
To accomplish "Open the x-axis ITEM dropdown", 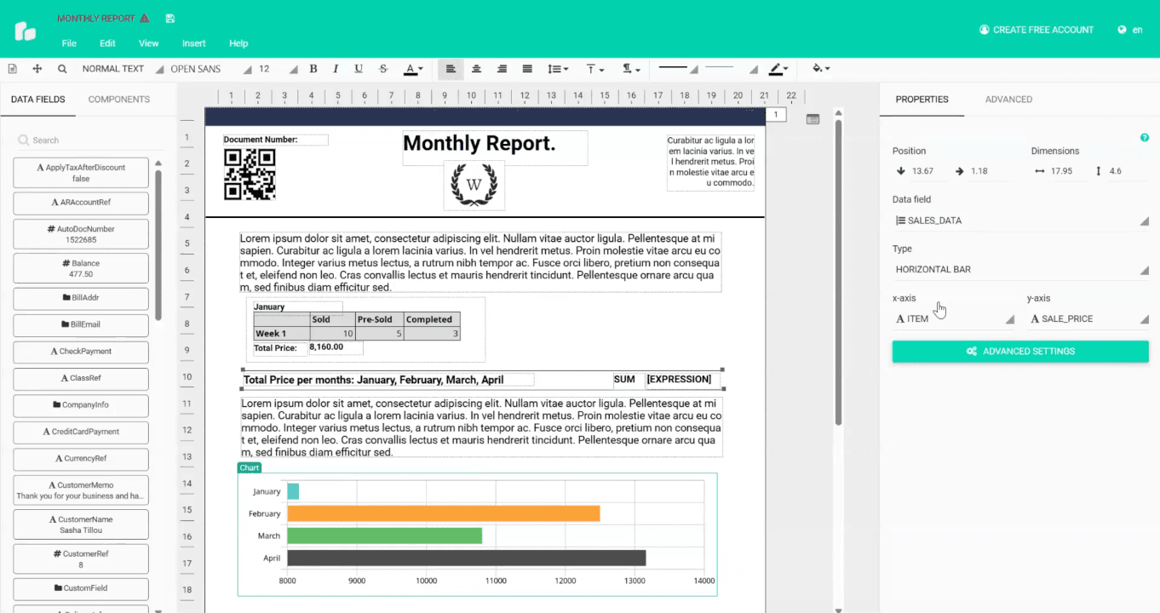I will [954, 319].
